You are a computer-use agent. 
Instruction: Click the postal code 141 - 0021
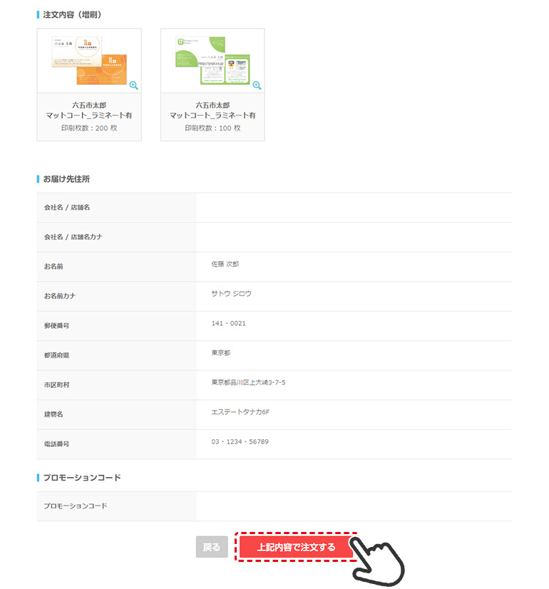click(228, 324)
